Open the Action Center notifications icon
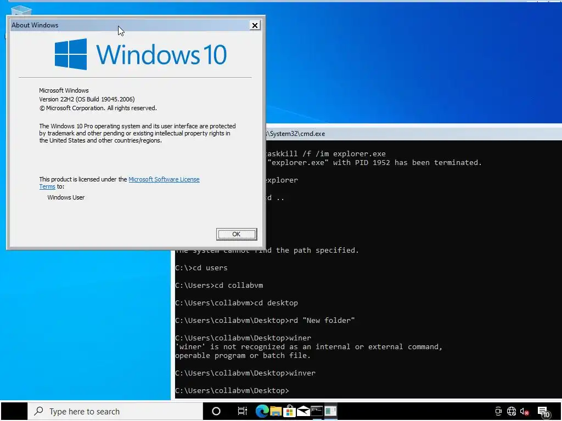This screenshot has width=562, height=421. click(x=543, y=412)
